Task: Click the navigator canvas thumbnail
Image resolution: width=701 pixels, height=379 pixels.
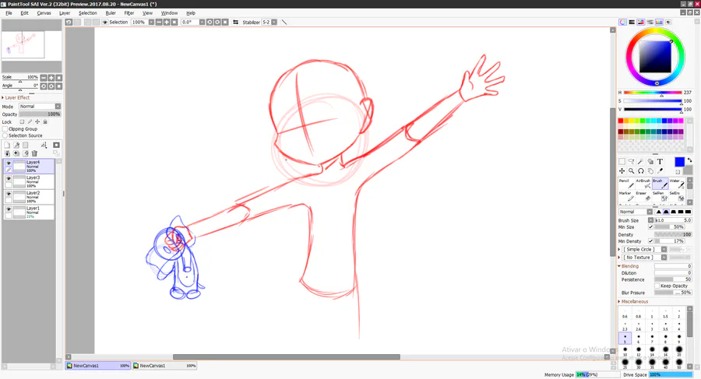Action: 23,44
